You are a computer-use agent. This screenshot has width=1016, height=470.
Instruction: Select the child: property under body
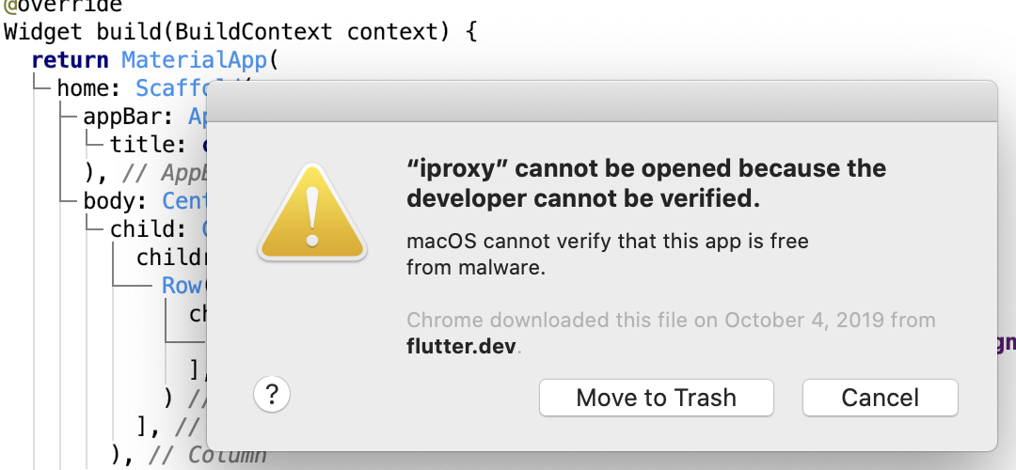click(x=149, y=229)
